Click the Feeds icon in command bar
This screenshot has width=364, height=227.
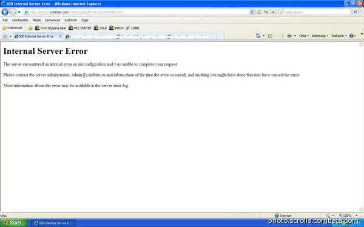pyautogui.click(x=270, y=36)
